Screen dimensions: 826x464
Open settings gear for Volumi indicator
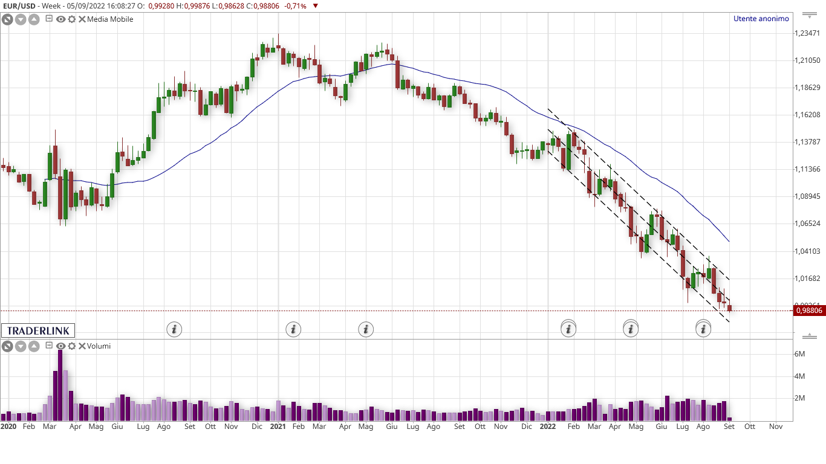[71, 346]
